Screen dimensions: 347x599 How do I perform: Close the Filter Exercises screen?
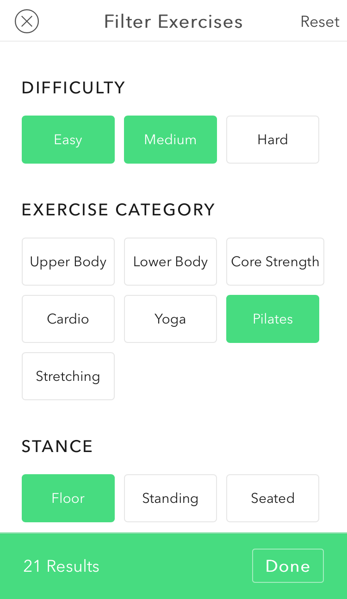[x=27, y=22]
